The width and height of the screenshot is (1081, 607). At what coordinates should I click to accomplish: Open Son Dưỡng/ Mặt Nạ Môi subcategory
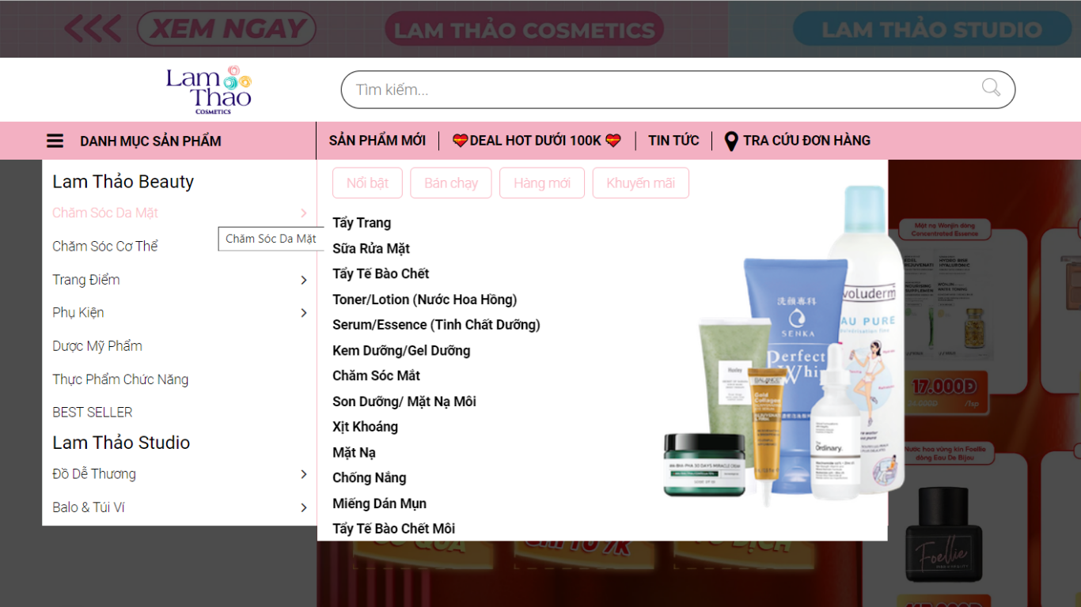pyautogui.click(x=404, y=402)
